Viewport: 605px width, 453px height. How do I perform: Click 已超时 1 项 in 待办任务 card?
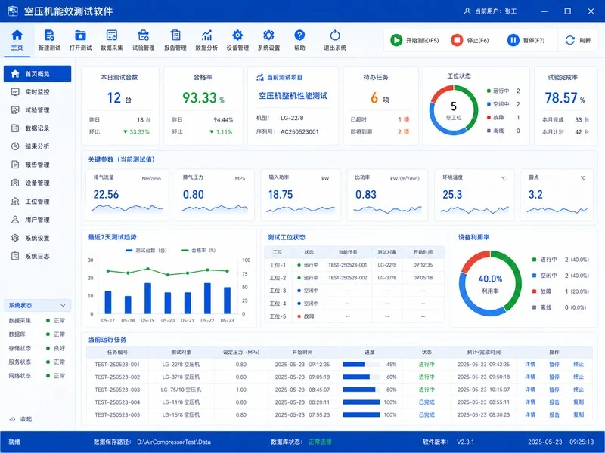[x=380, y=119]
